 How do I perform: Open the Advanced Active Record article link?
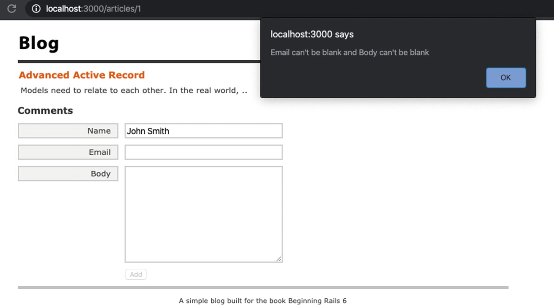click(82, 75)
